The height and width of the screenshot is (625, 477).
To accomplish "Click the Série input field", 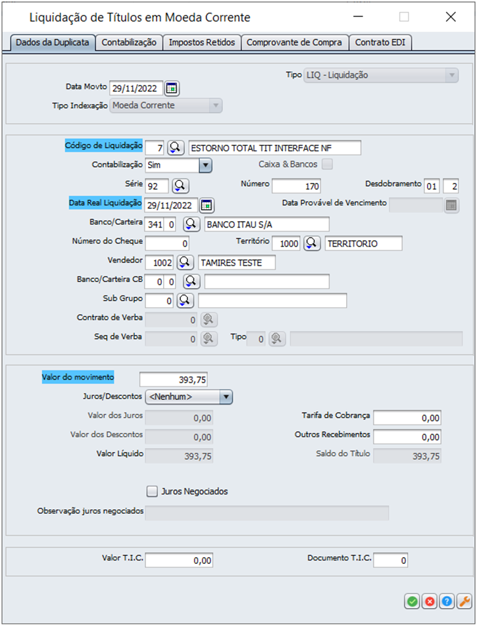I will 157,186.
